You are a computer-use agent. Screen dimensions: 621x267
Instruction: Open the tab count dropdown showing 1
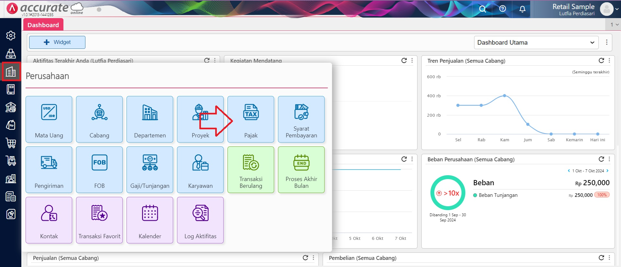pyautogui.click(x=614, y=25)
